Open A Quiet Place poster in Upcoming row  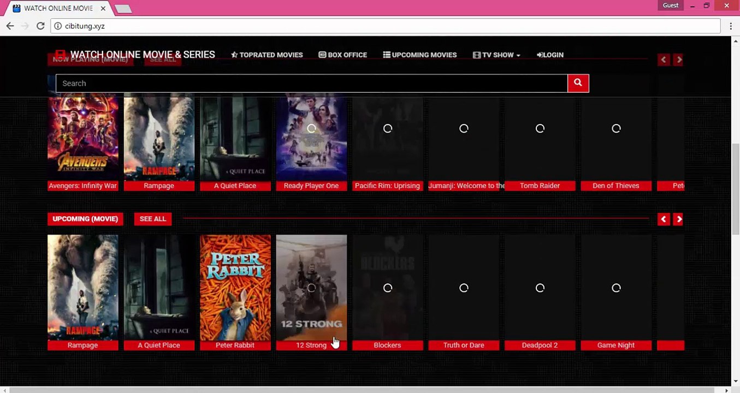tap(159, 287)
